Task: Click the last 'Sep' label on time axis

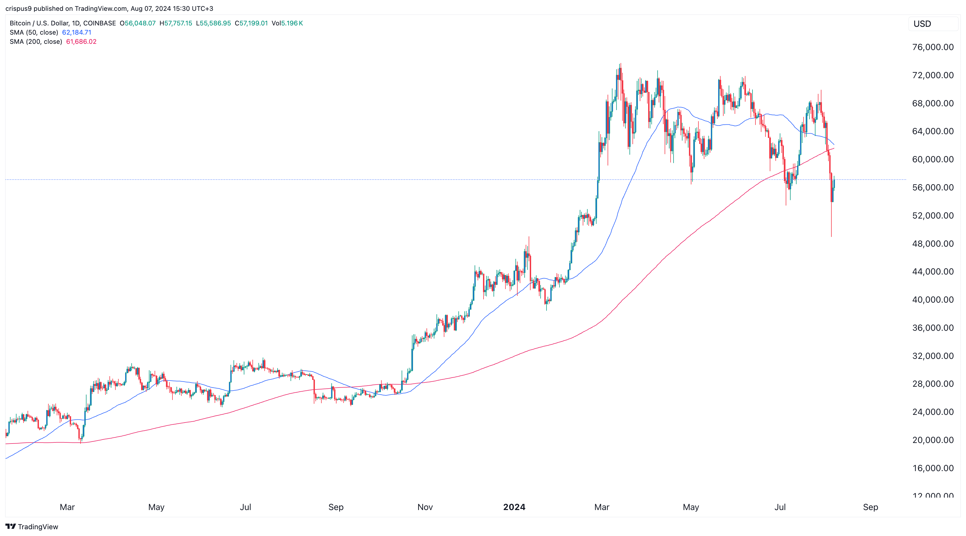Action: pos(870,507)
